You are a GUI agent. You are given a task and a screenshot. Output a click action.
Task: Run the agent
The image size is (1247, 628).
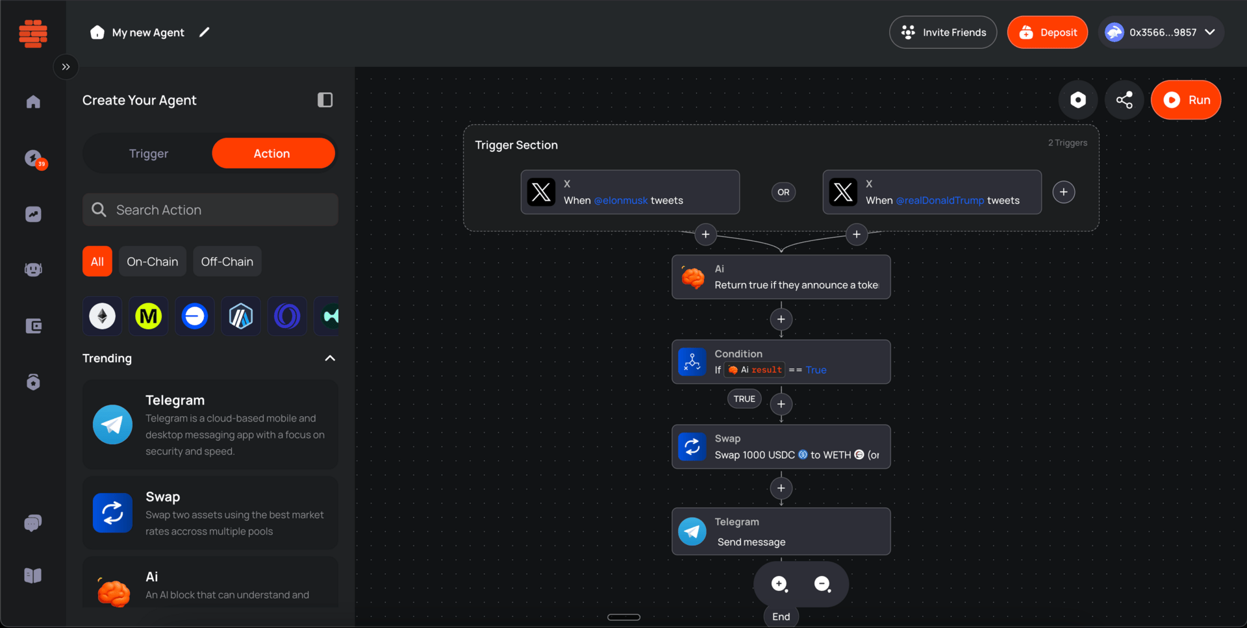[x=1186, y=100]
